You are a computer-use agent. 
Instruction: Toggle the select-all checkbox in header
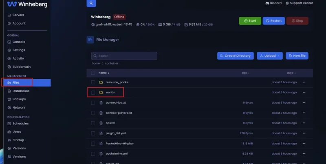coord(93,73)
